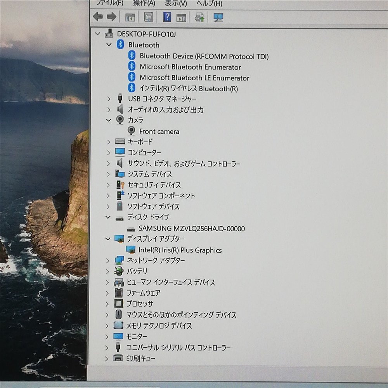Click the blue Help question mark icon
The height and width of the screenshot is (388, 388).
(167, 17)
